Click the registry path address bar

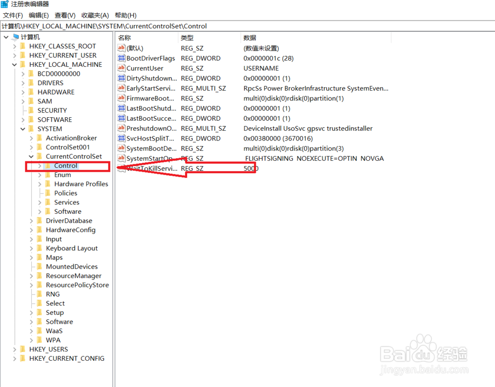point(247,26)
